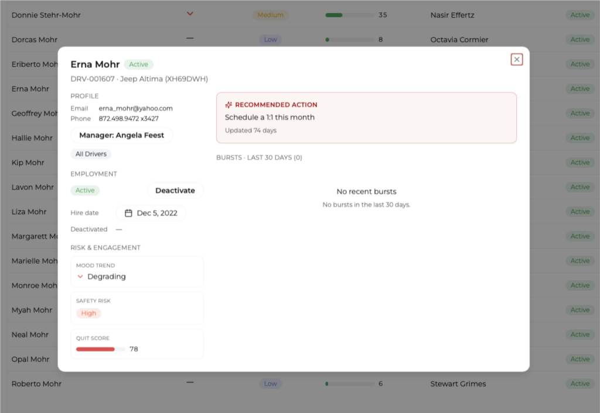Select Opal Mohr in background driver list
The width and height of the screenshot is (600, 413).
click(x=30, y=359)
